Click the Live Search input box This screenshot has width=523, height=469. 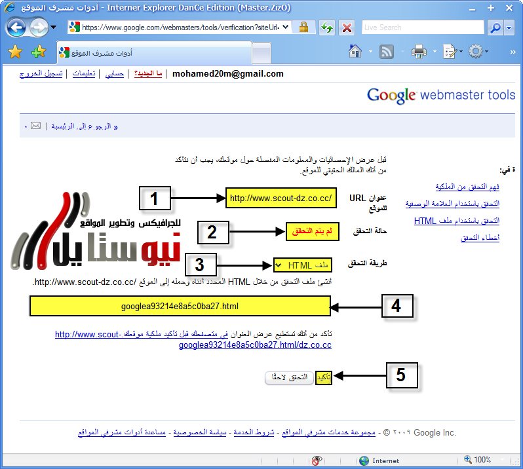(x=423, y=28)
